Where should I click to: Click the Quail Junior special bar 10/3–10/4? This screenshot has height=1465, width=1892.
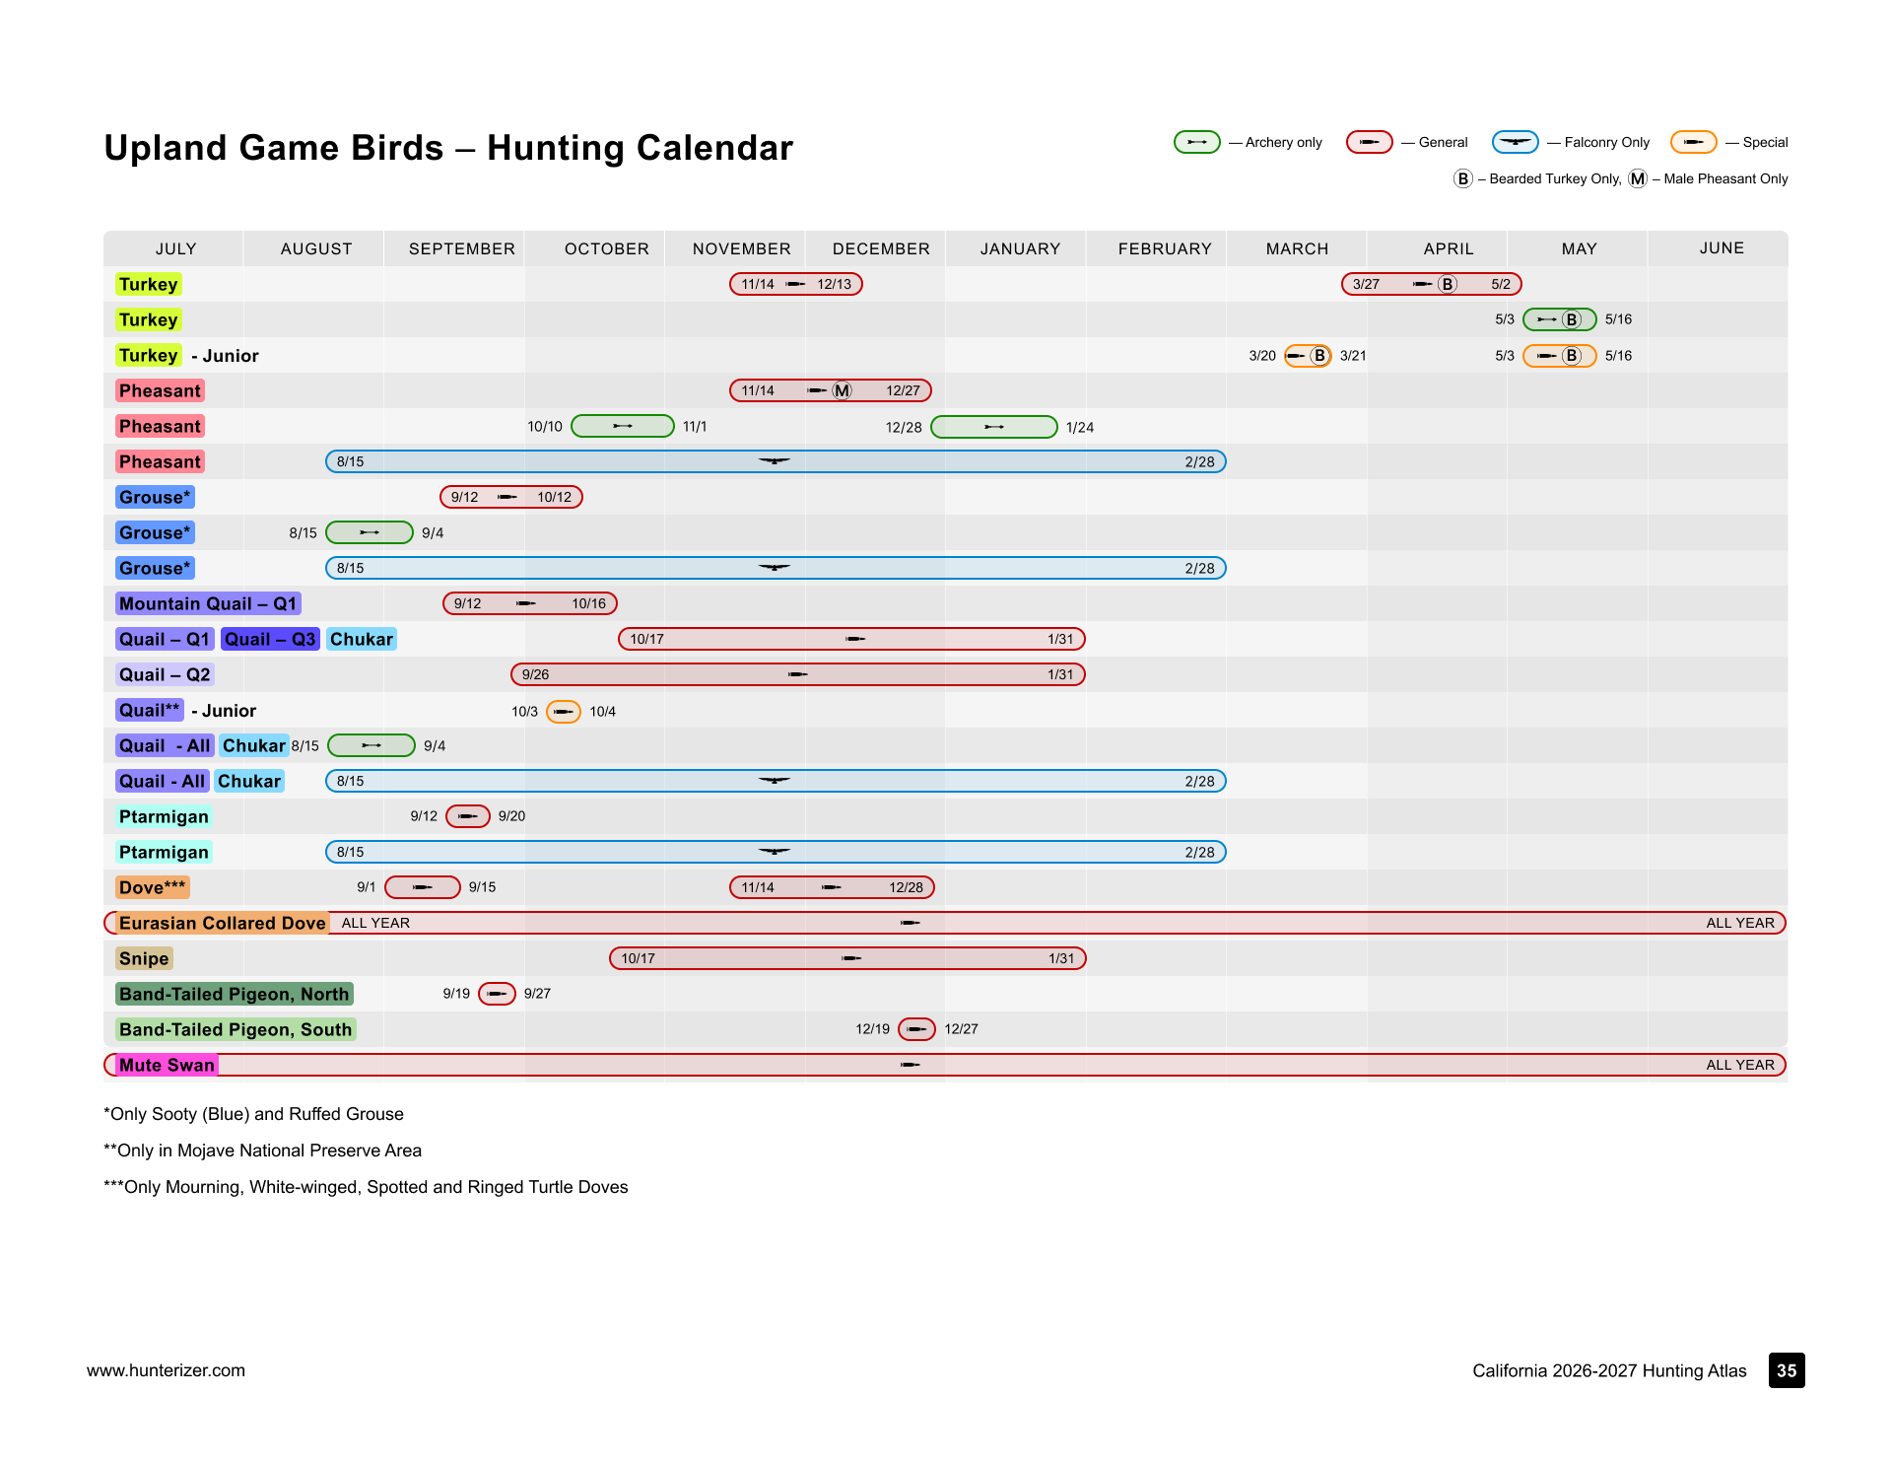(x=564, y=711)
